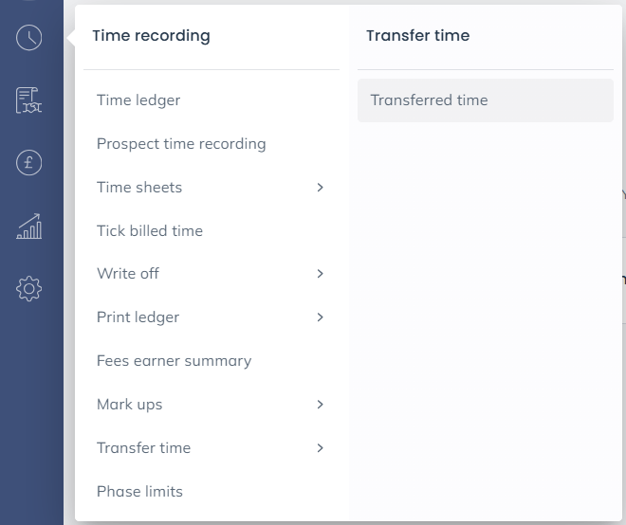This screenshot has width=626, height=525.
Task: Expand the Time sheets submenu arrow
Action: pos(321,188)
